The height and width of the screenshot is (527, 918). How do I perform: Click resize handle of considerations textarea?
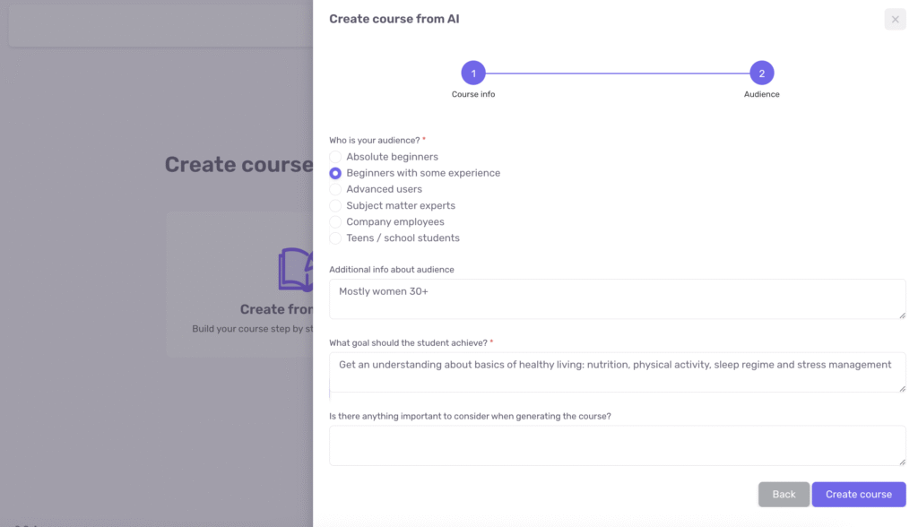pyautogui.click(x=902, y=462)
